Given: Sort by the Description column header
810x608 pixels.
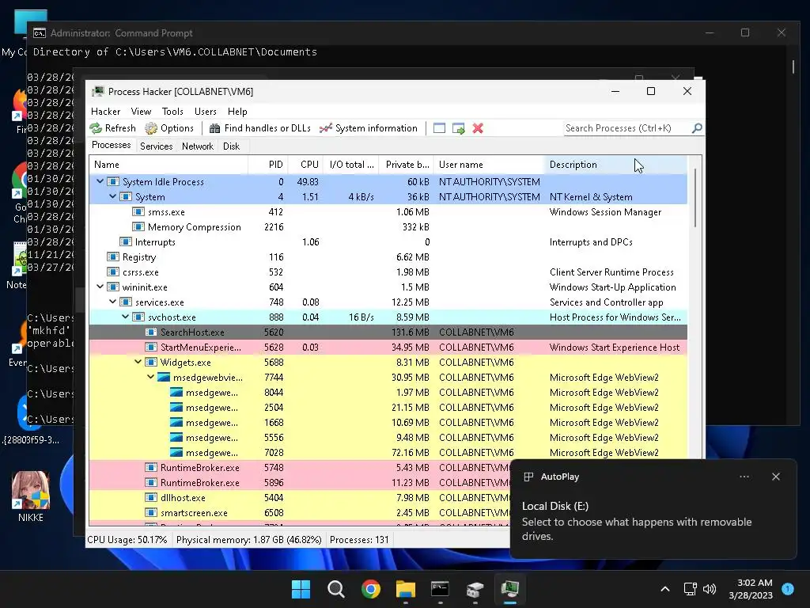Looking at the screenshot, I should [x=615, y=165].
